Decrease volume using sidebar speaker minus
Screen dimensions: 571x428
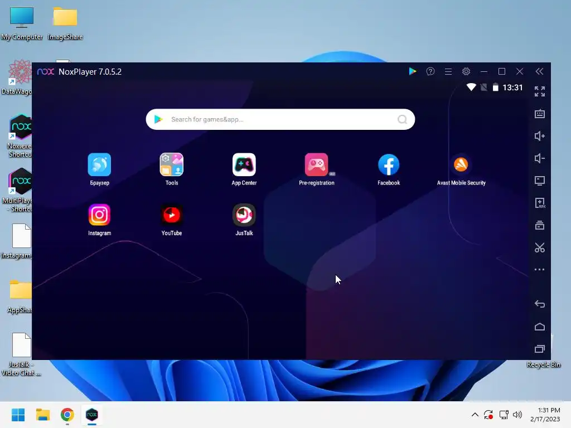tap(540, 158)
